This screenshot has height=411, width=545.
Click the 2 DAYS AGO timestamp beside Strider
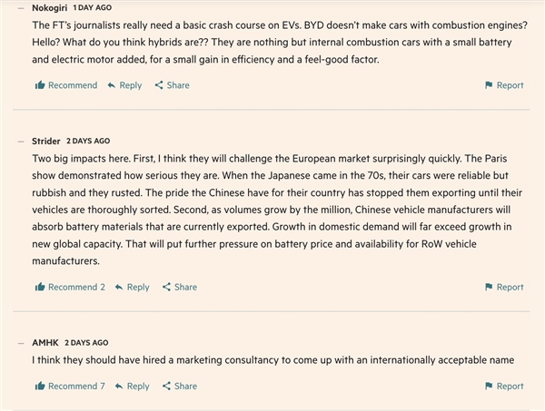point(88,141)
